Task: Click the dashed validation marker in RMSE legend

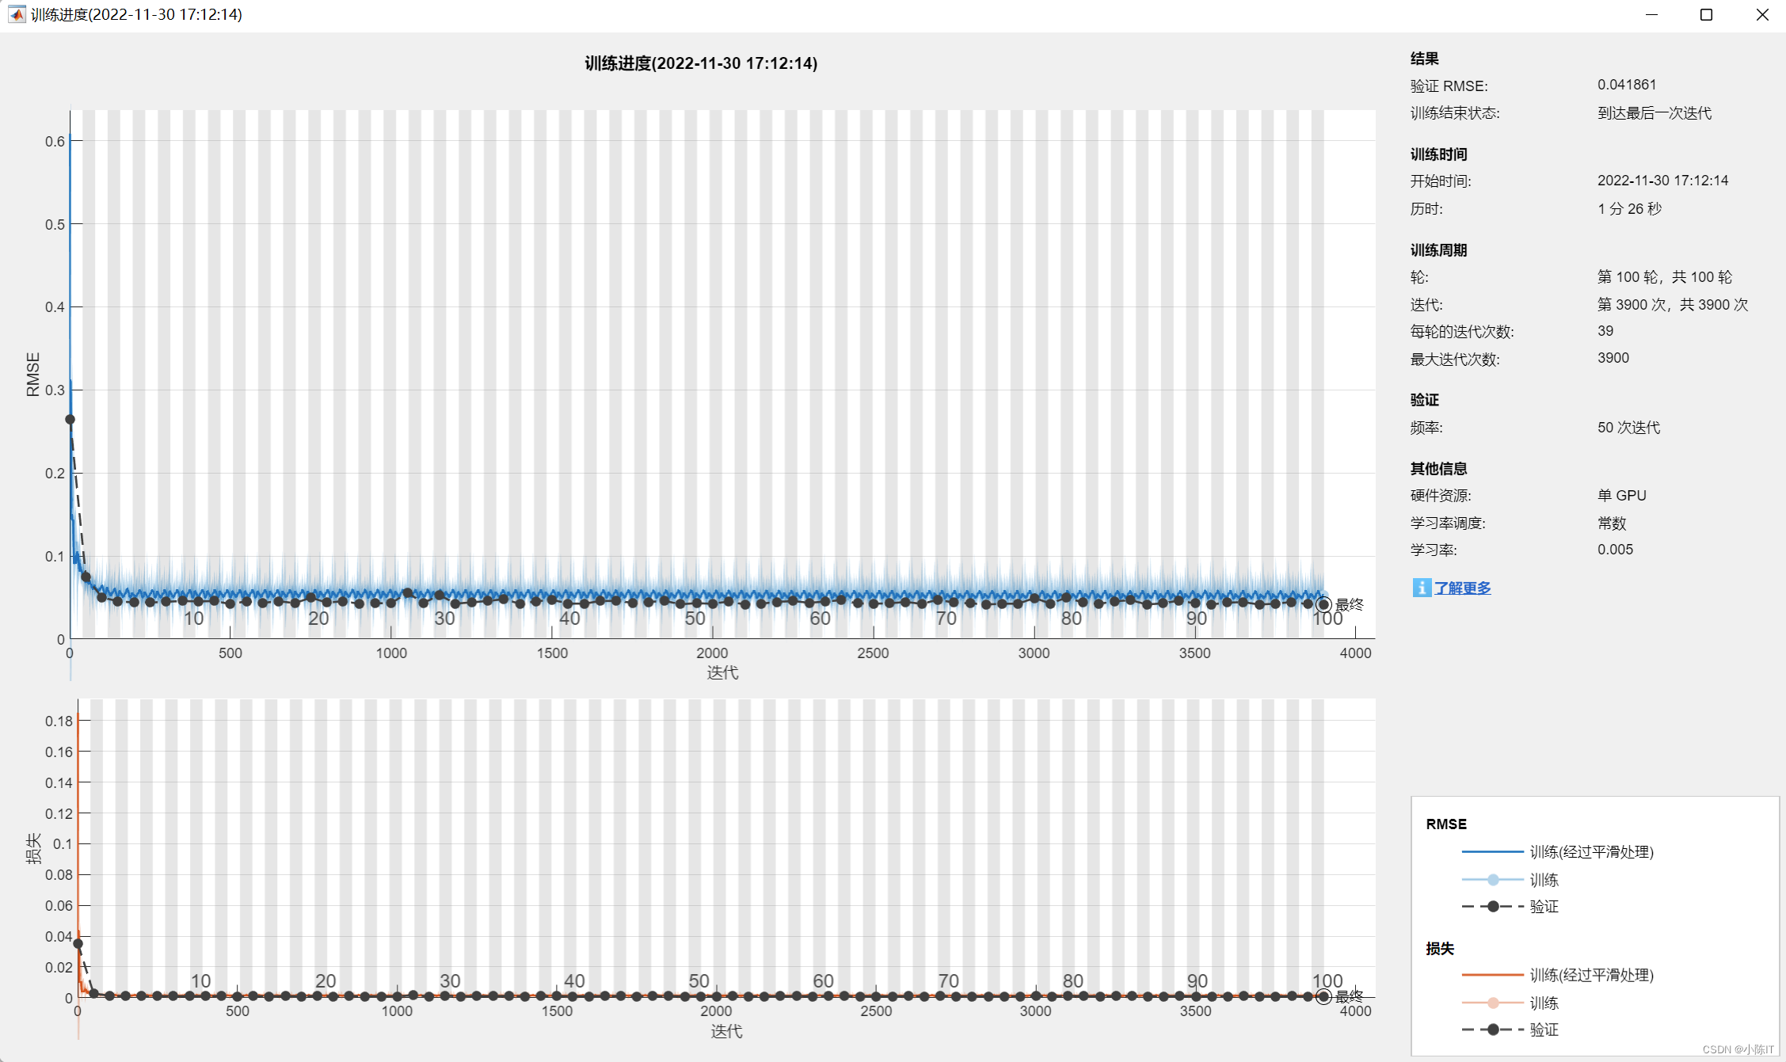Action: click(1493, 907)
